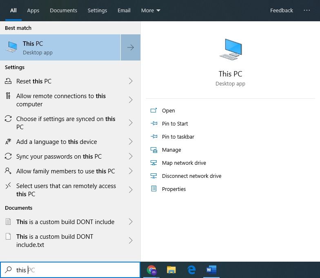Click file icon beside 'DONT include.txt'

[8, 236]
